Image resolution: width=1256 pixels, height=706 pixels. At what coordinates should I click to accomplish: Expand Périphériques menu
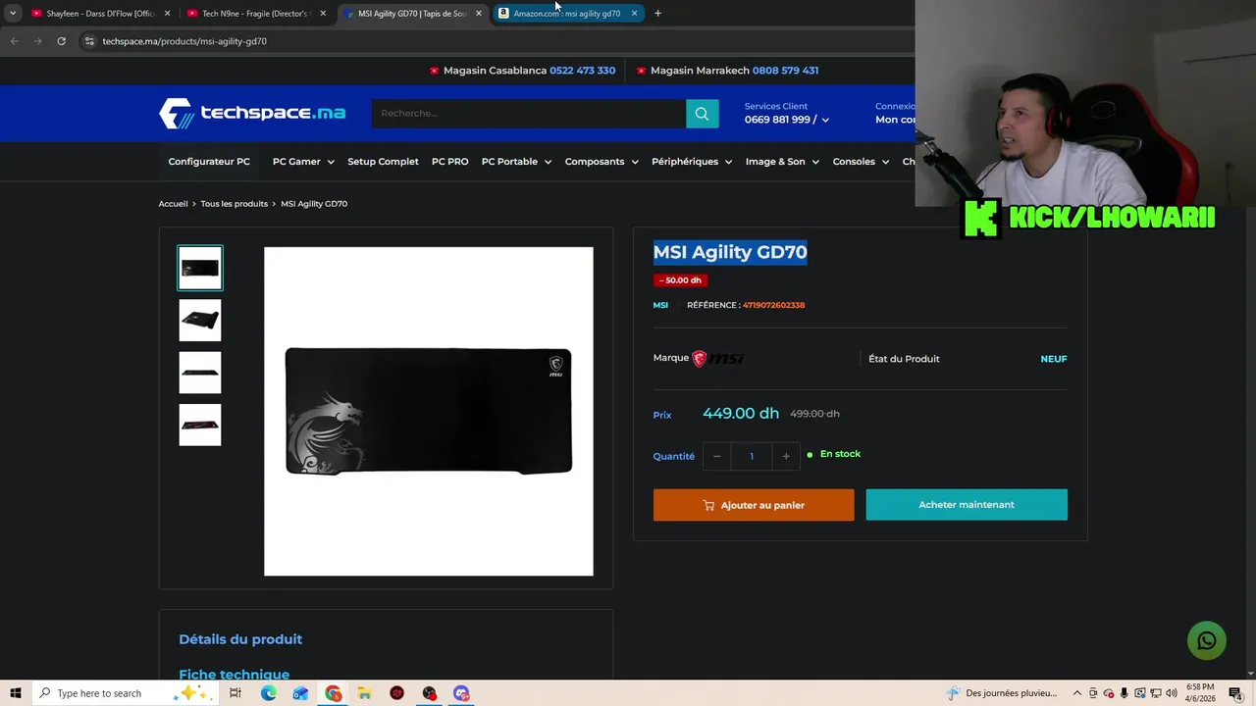pyautogui.click(x=692, y=162)
